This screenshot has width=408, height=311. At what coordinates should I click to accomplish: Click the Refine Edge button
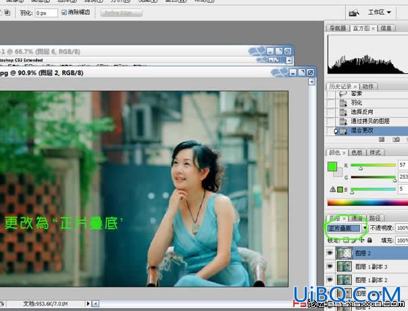[122, 13]
